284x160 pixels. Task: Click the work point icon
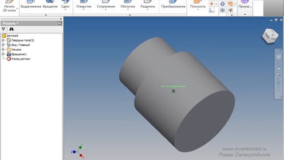[212, 4]
